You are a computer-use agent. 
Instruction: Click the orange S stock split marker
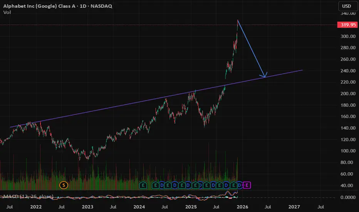click(x=64, y=185)
